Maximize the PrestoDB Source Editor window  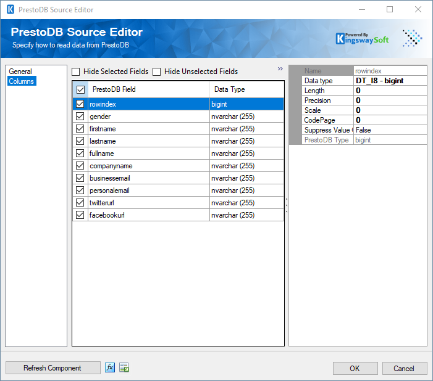[390, 9]
